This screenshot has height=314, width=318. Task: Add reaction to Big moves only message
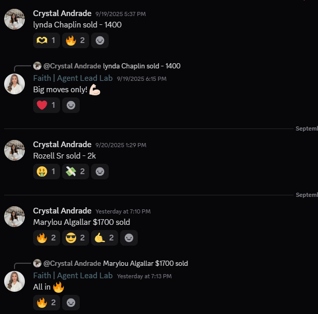71,105
